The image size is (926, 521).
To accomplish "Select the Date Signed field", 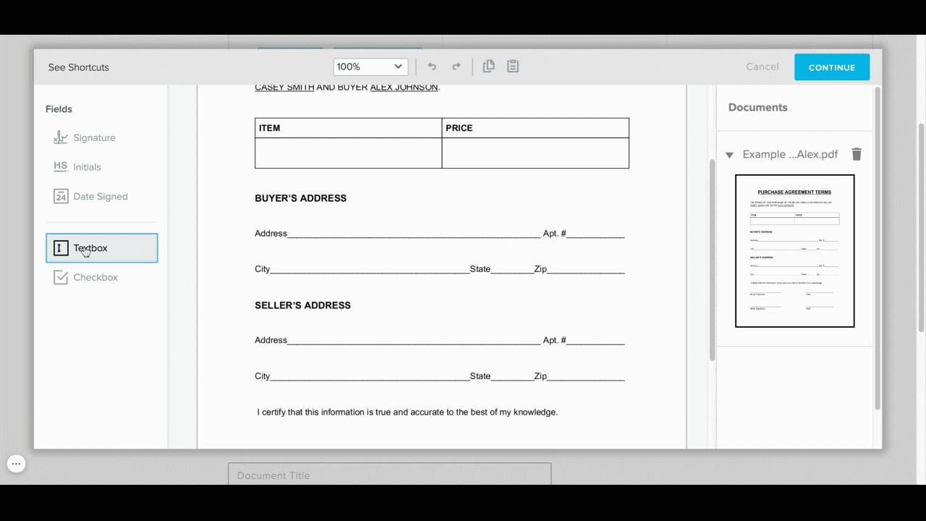I will click(90, 196).
